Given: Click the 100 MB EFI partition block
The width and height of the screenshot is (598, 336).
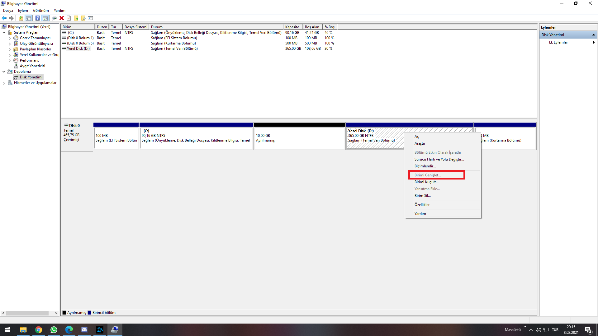Looking at the screenshot, I should click(116, 136).
